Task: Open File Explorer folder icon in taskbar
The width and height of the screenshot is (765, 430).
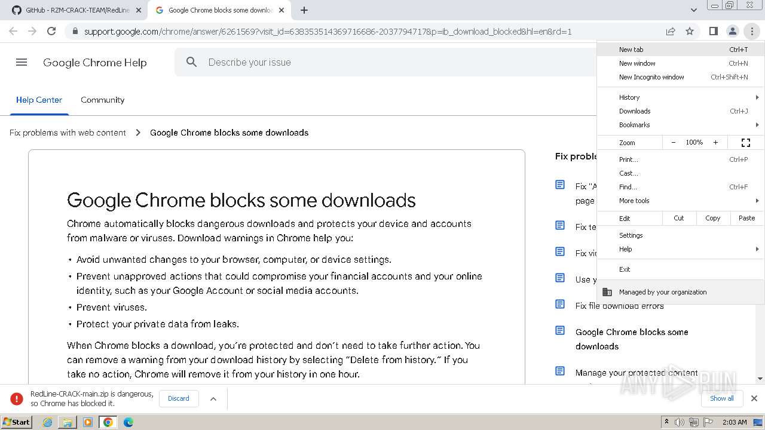Action: [68, 422]
